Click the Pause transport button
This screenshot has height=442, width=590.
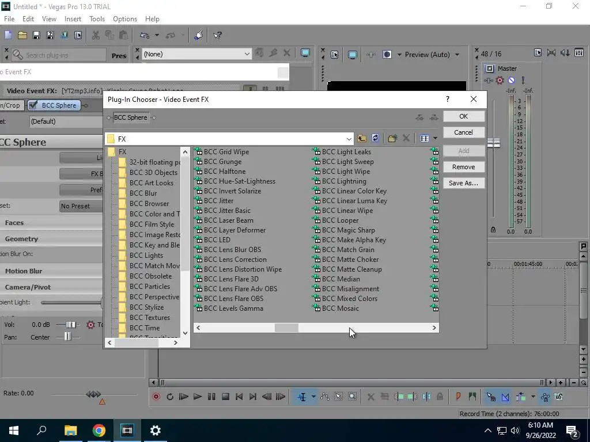(x=211, y=397)
